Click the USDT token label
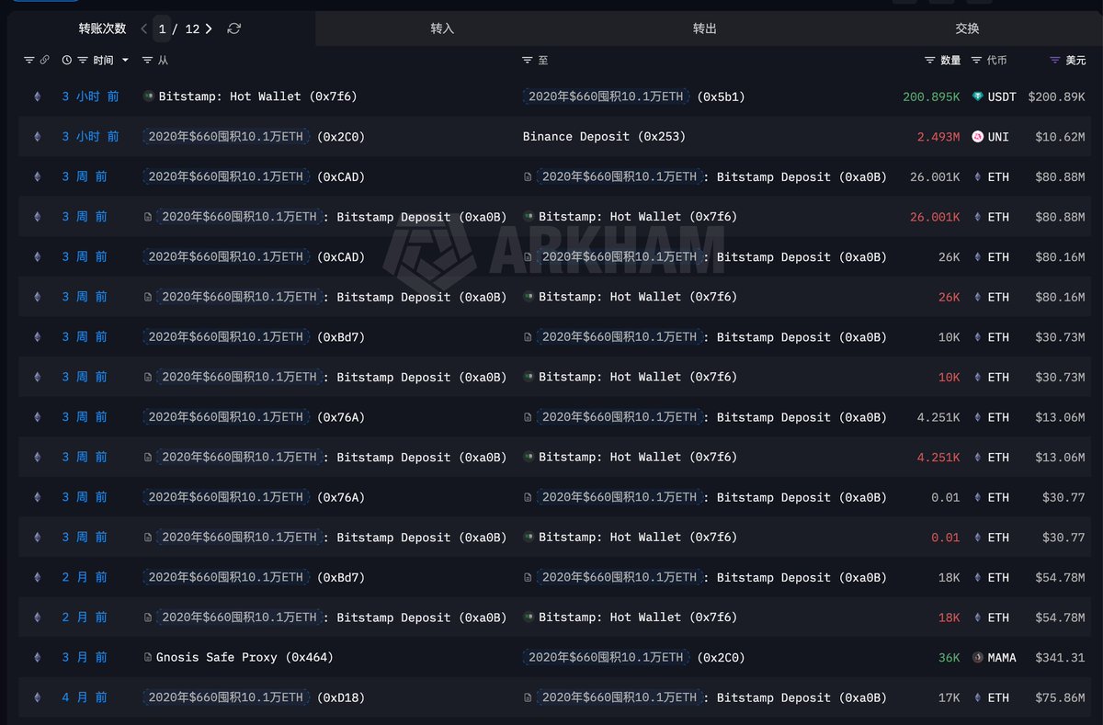Image resolution: width=1103 pixels, height=725 pixels. point(1002,96)
